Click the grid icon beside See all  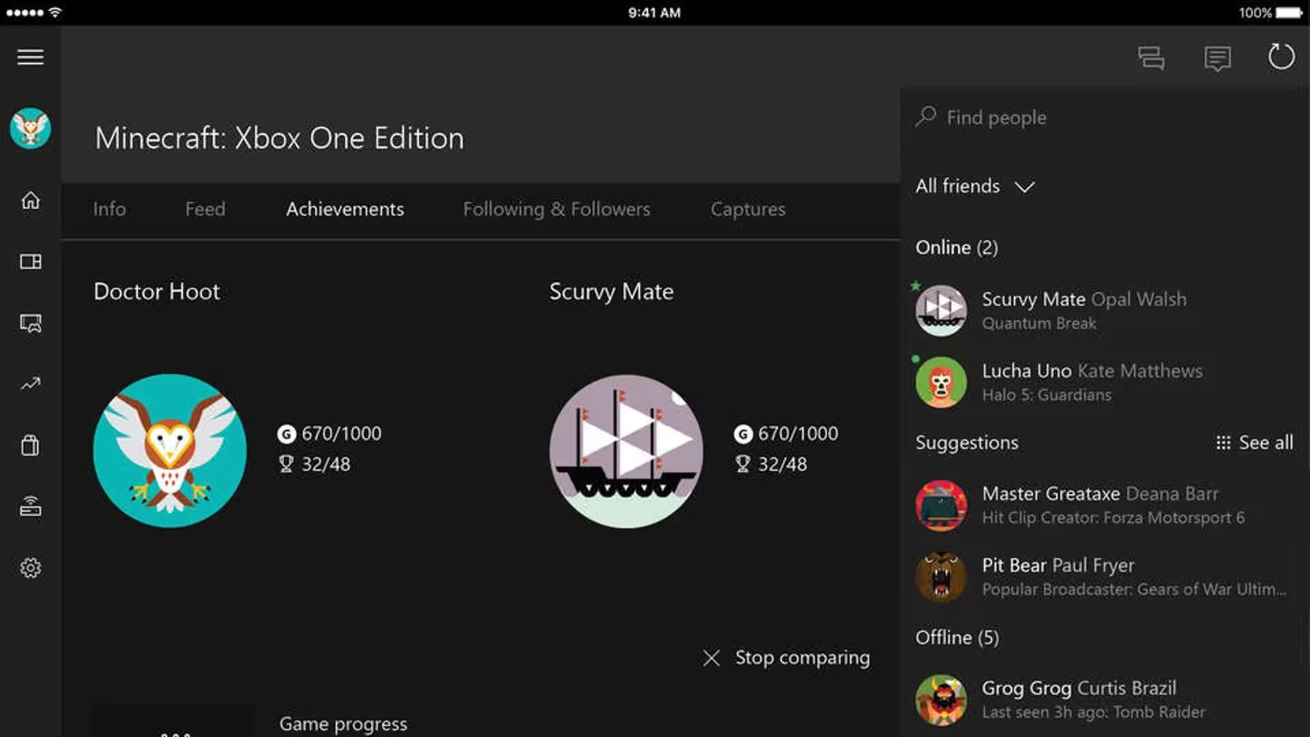point(1223,443)
